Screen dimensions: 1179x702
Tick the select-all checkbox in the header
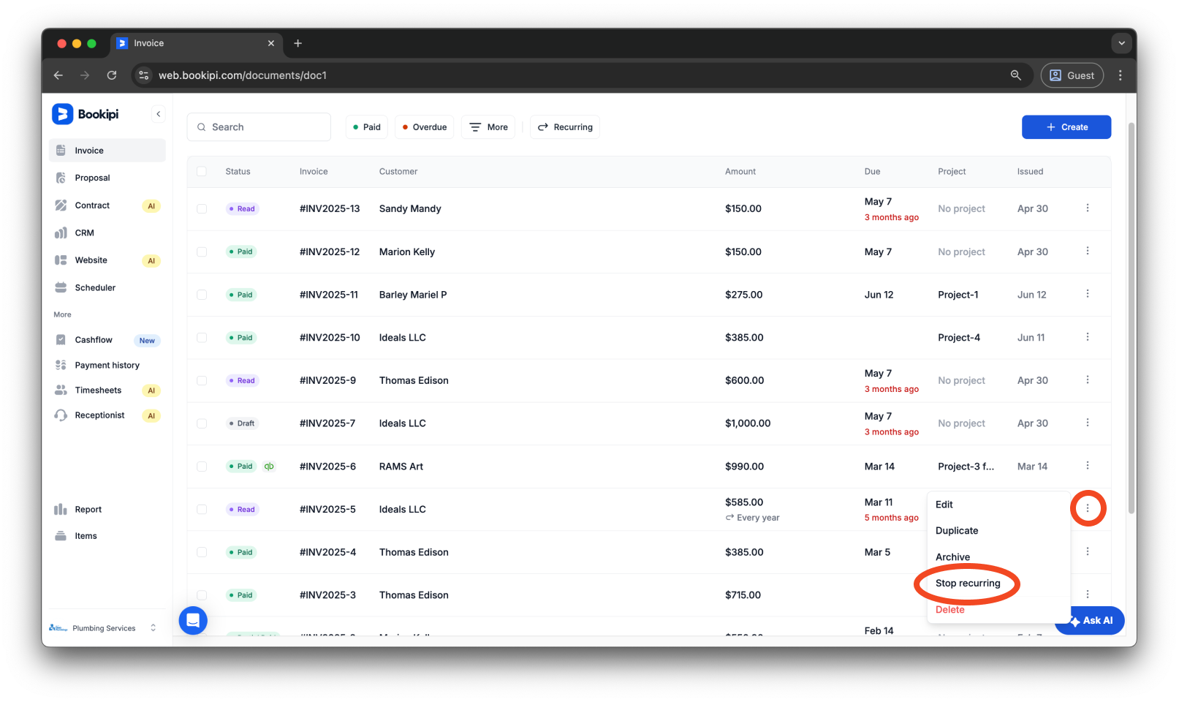[x=202, y=171]
